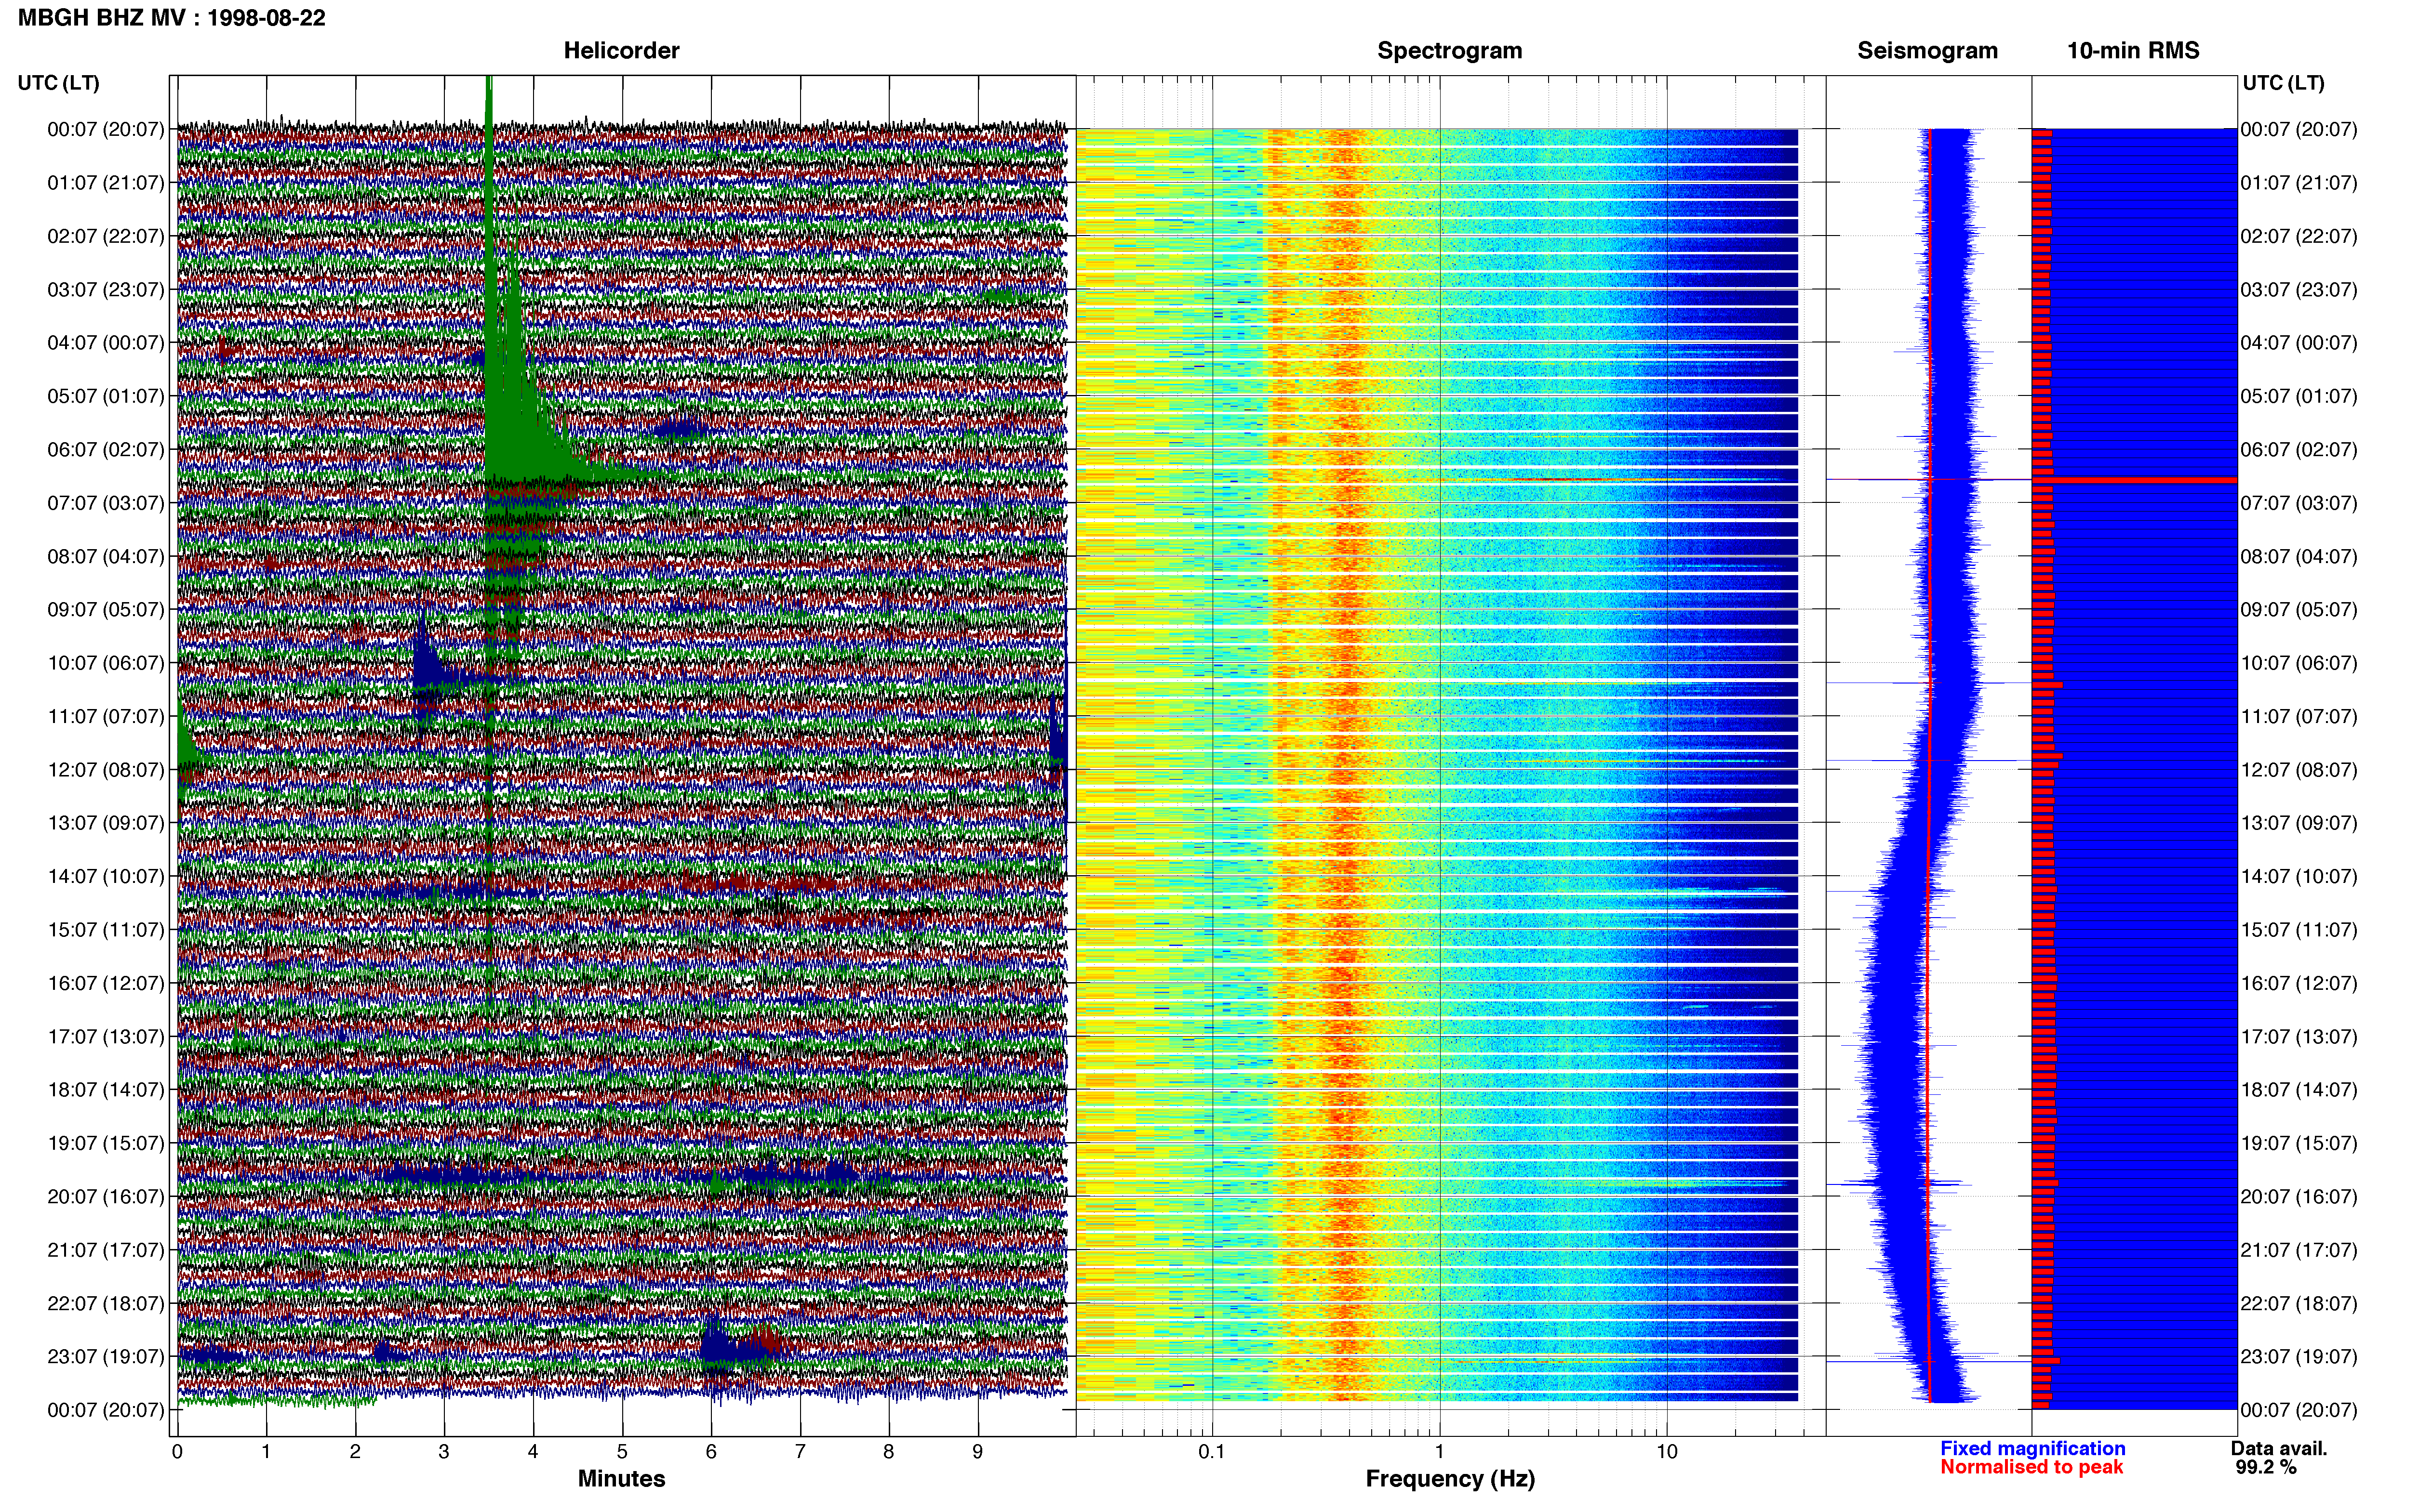Screen dimensions: 2419x1512
Task: Click the right '03:07 (23:07)' time label
Action: point(2299,290)
